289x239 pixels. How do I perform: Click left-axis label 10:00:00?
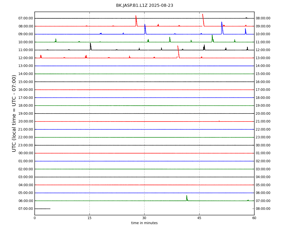click(26, 42)
